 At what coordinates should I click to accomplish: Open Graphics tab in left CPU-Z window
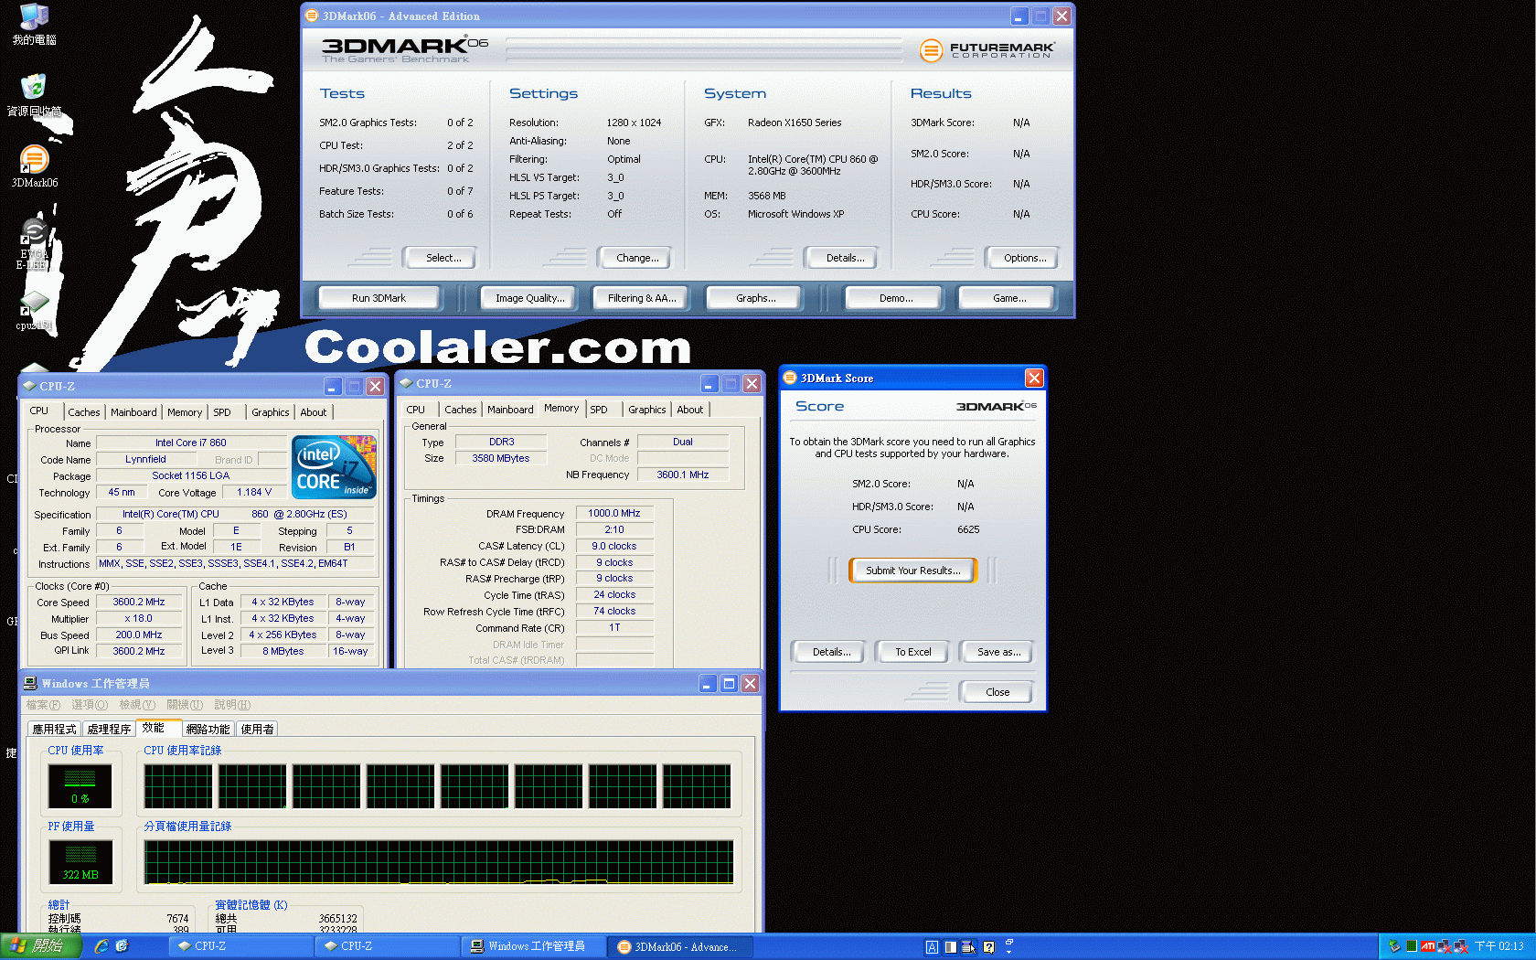pyautogui.click(x=271, y=412)
